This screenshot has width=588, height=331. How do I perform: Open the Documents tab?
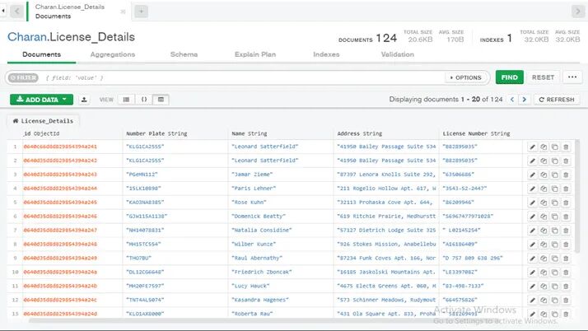click(x=41, y=54)
